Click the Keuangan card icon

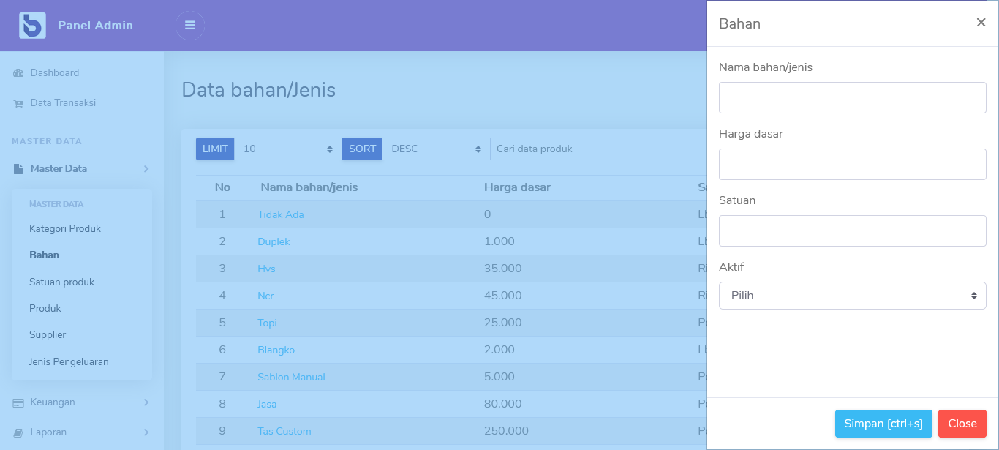[x=18, y=402]
